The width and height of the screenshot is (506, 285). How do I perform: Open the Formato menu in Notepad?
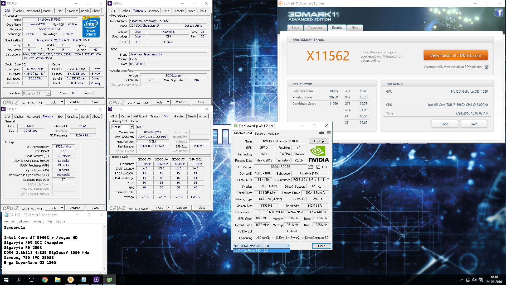[x=38, y=221]
